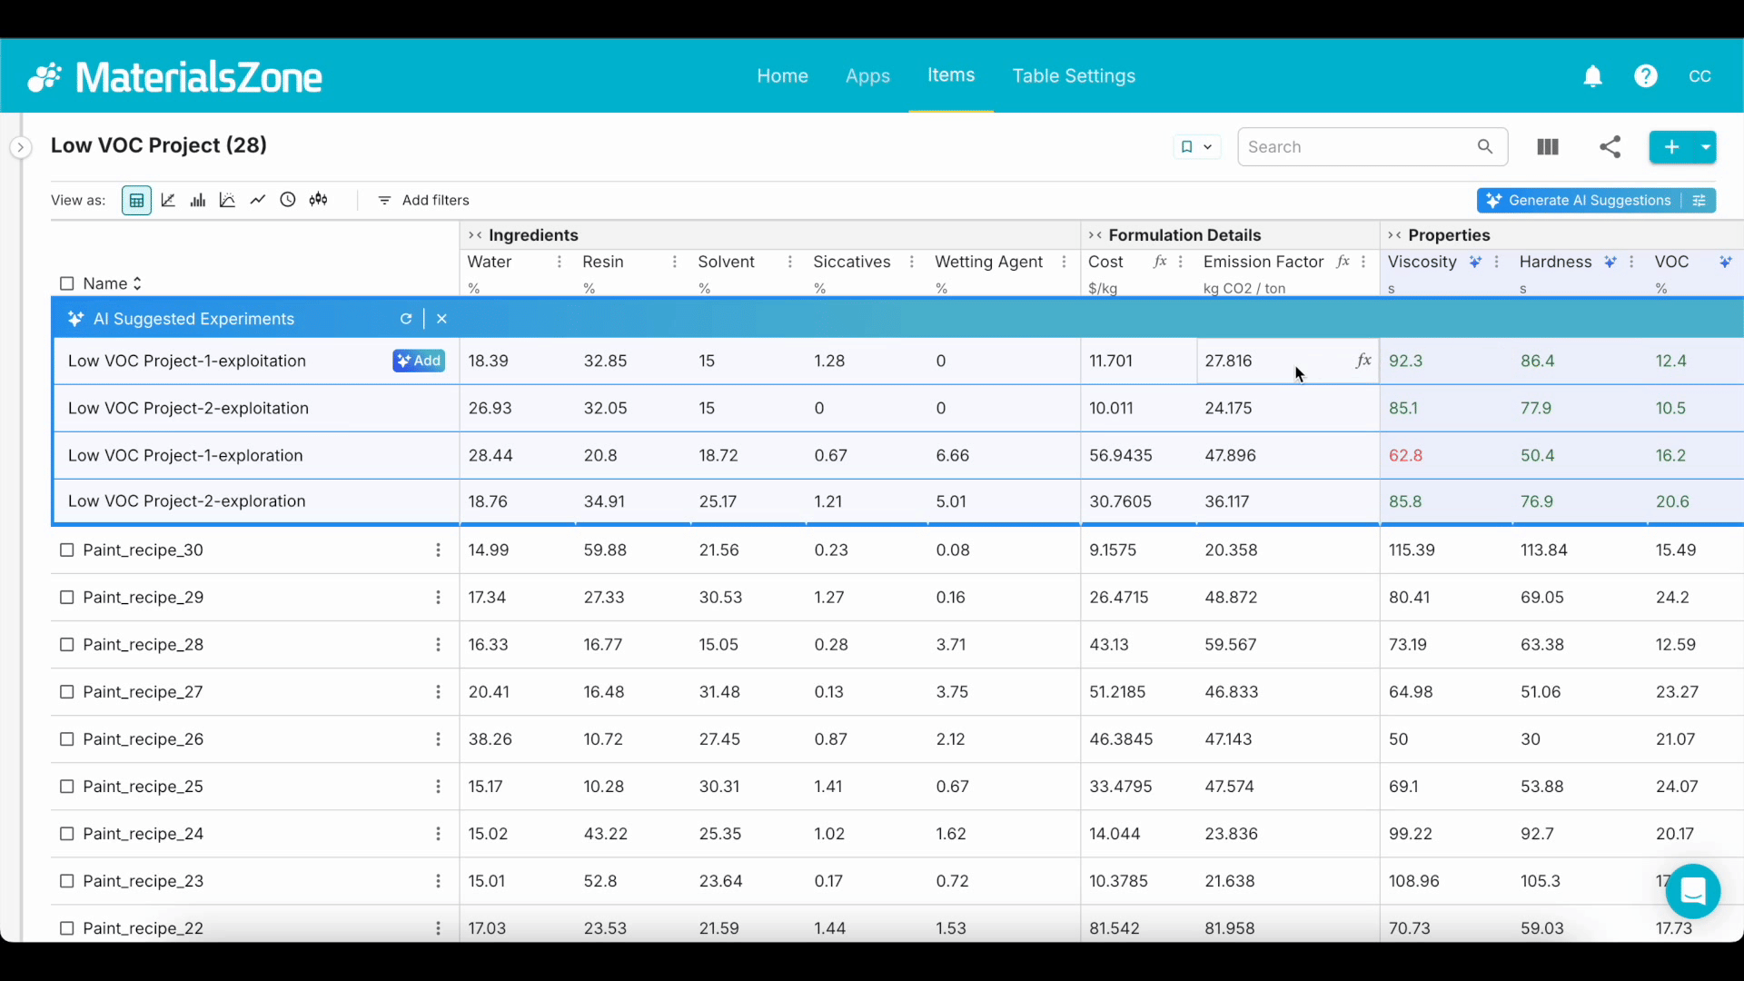Open the share icon
Viewport: 1744px width, 981px height.
pyautogui.click(x=1610, y=147)
